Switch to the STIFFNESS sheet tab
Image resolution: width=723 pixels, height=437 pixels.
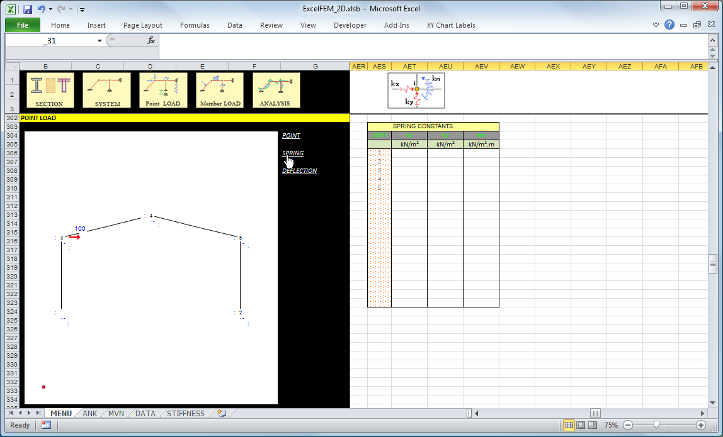point(185,414)
